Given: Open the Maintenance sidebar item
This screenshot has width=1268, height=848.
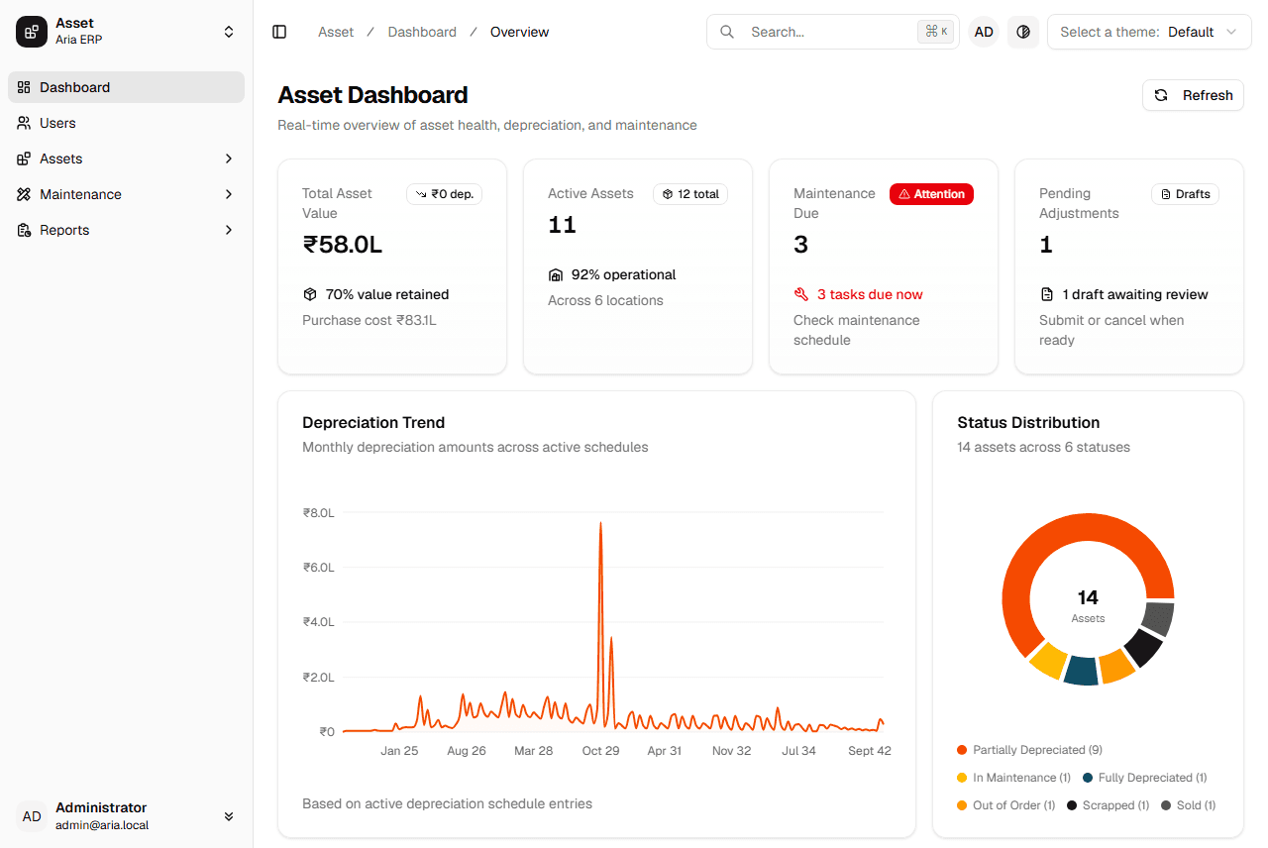Looking at the screenshot, I should pos(126,194).
